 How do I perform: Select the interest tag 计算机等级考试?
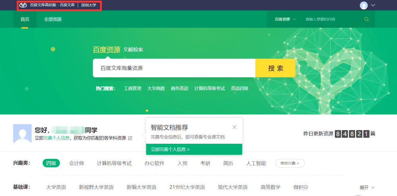[114, 163]
